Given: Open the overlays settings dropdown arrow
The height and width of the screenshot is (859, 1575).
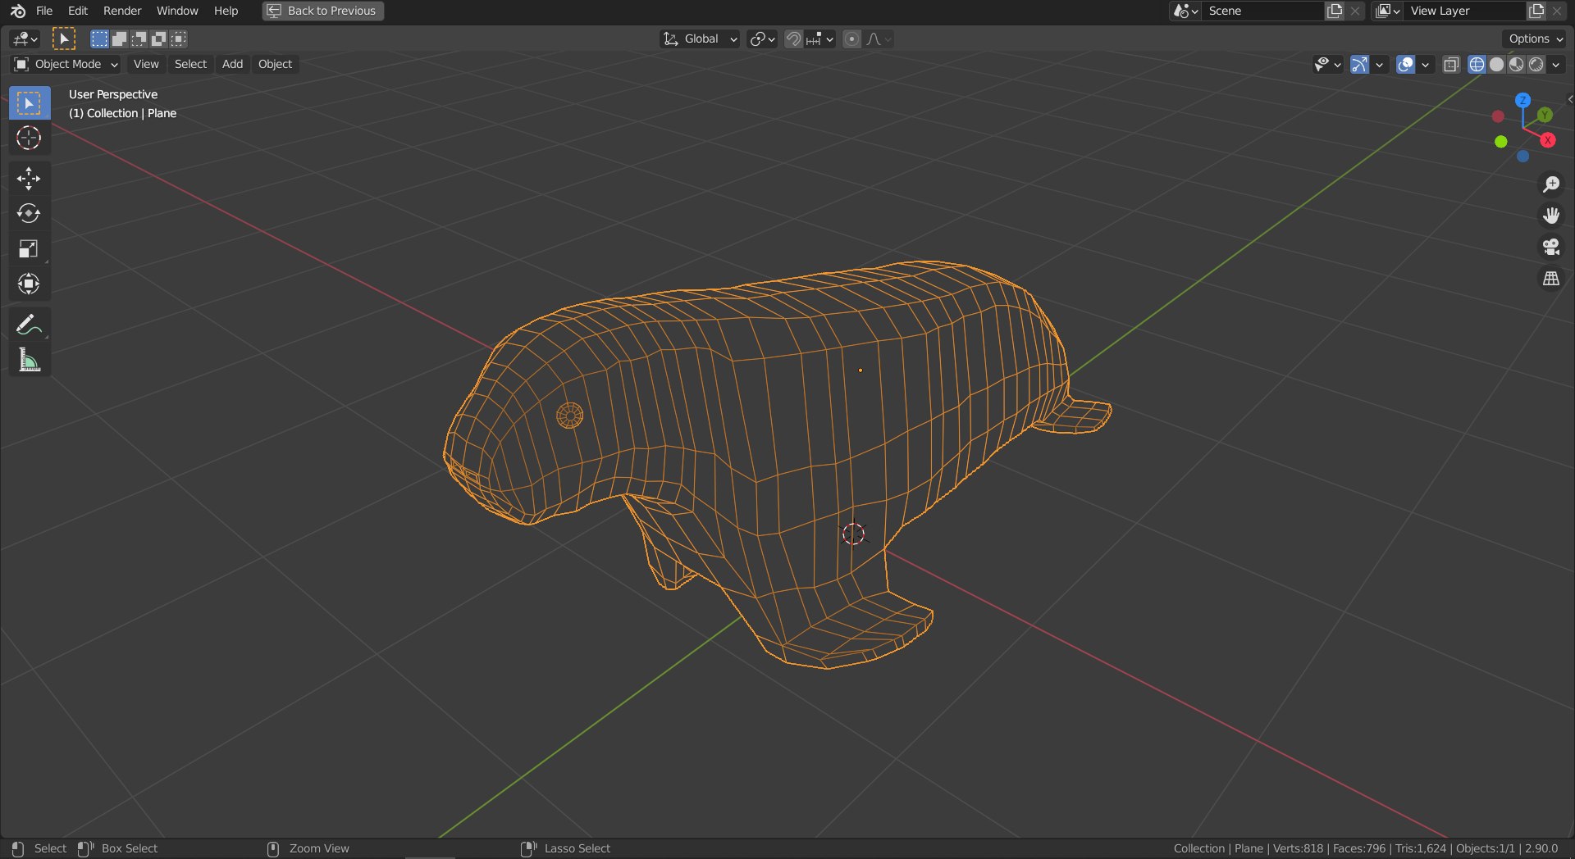Looking at the screenshot, I should [x=1425, y=64].
